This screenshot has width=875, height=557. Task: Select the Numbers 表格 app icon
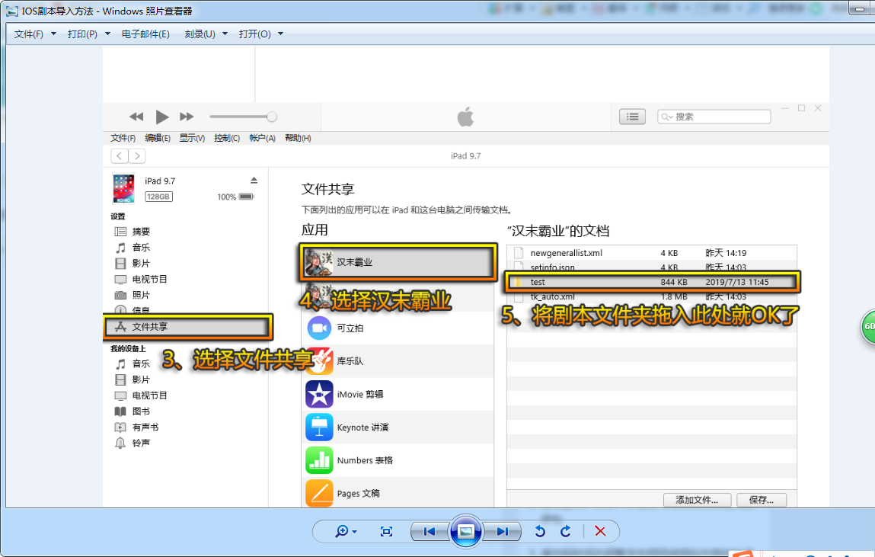[x=319, y=460]
